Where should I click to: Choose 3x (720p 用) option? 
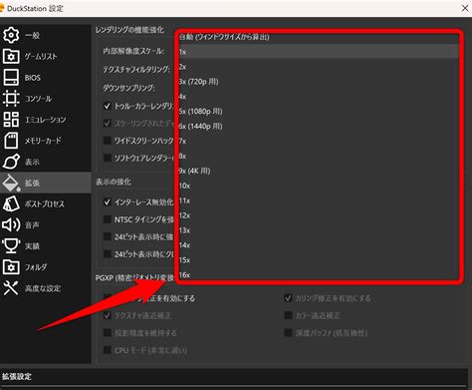tap(319, 82)
